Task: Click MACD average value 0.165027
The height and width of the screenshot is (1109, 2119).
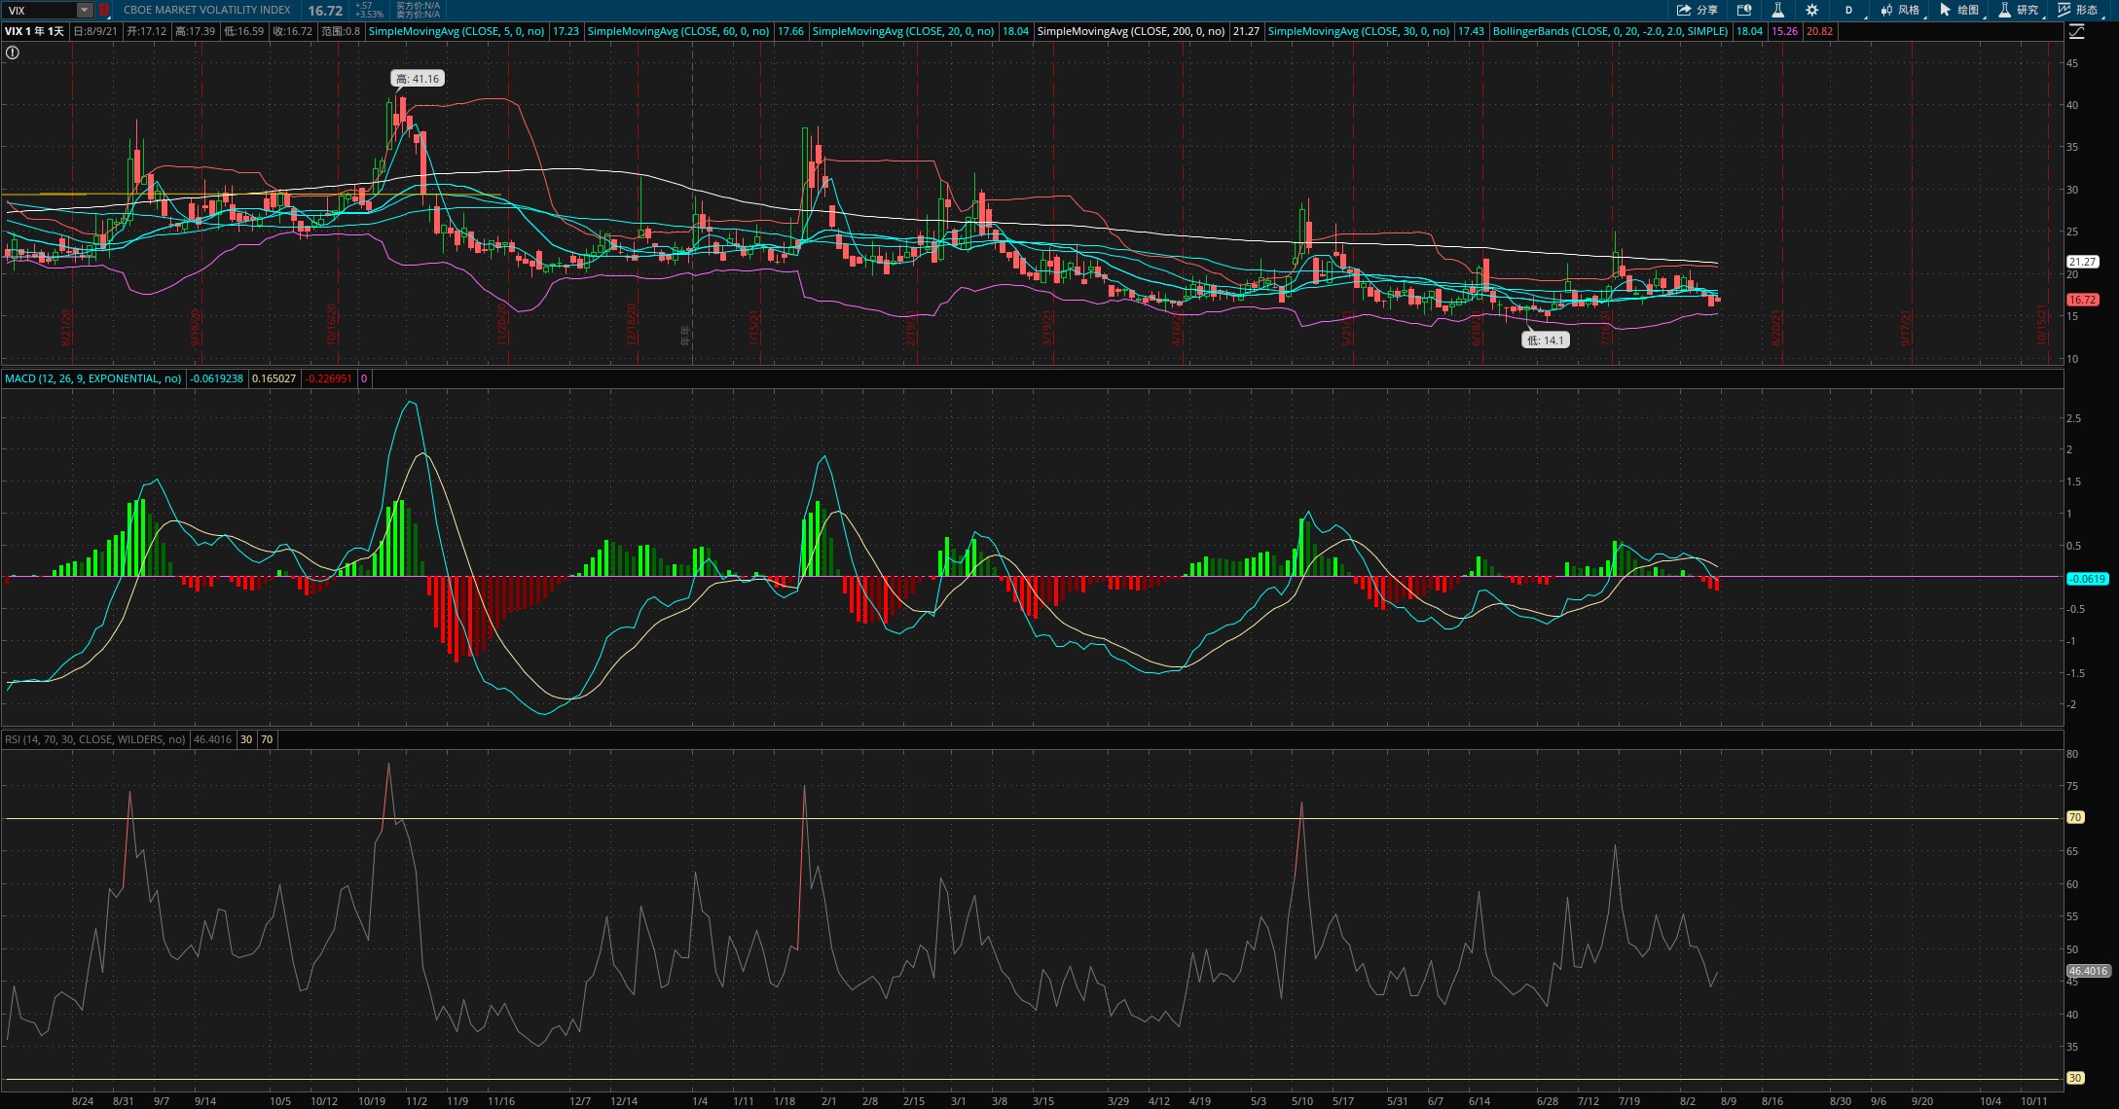Action: pyautogui.click(x=274, y=378)
